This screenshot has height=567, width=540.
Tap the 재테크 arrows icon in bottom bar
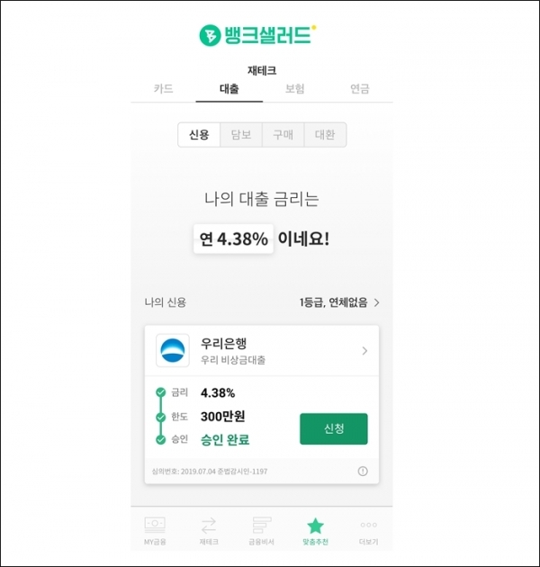click(209, 526)
